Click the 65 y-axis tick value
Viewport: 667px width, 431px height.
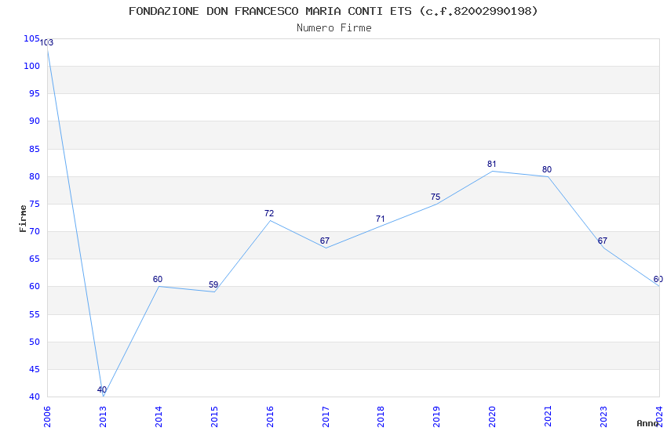[x=35, y=259]
